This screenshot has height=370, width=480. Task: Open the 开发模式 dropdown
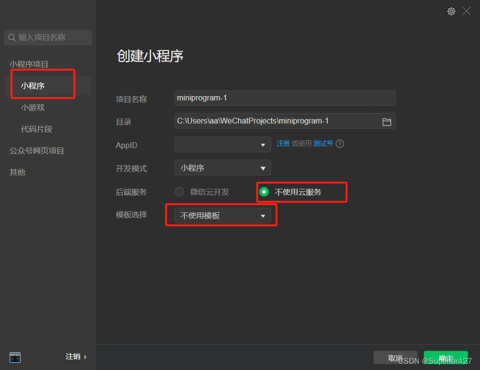click(x=223, y=168)
